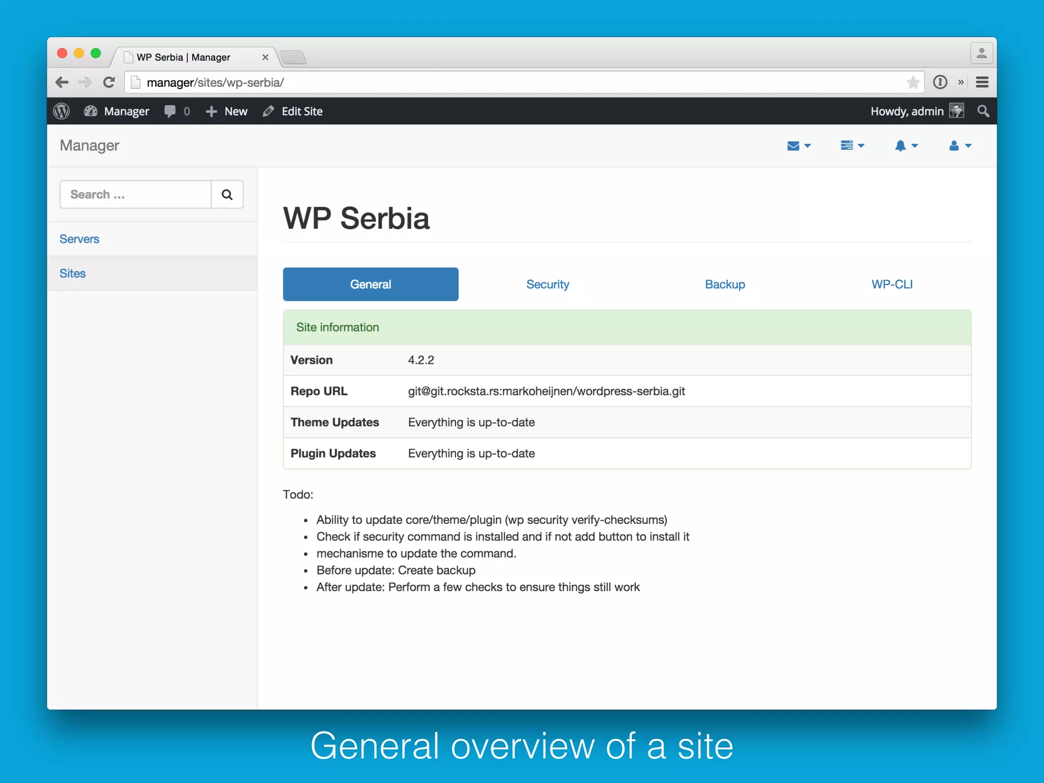
Task: Expand the tasks list dropdown
Action: pos(852,146)
